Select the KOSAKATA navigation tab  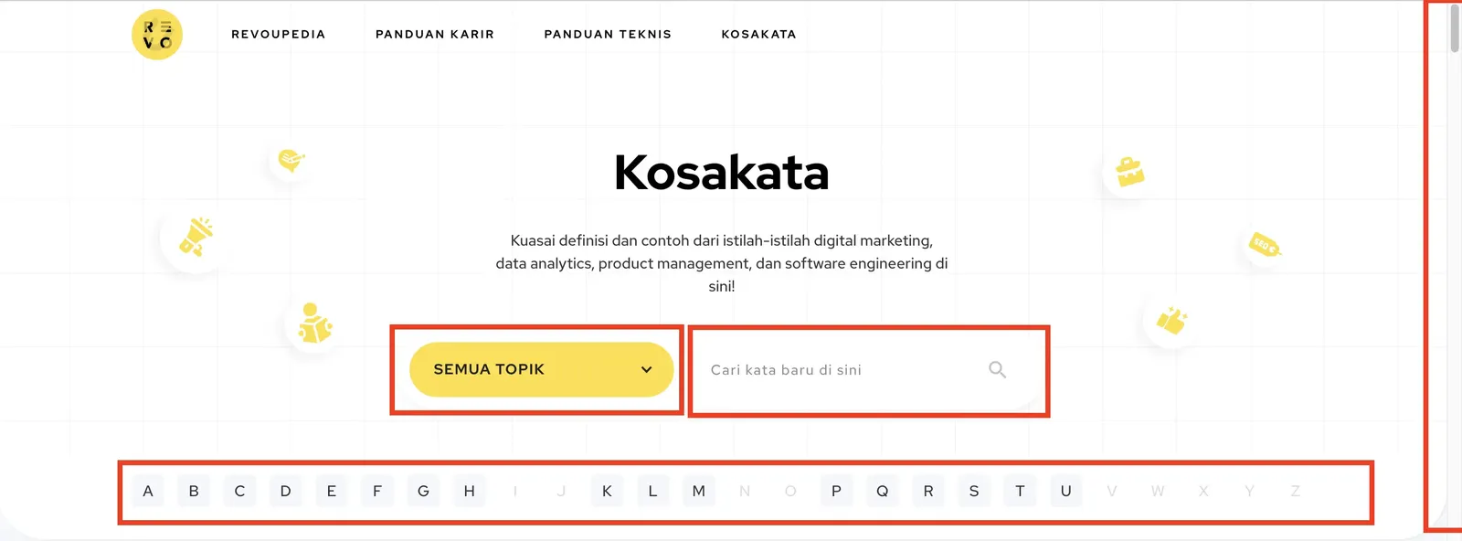tap(758, 34)
